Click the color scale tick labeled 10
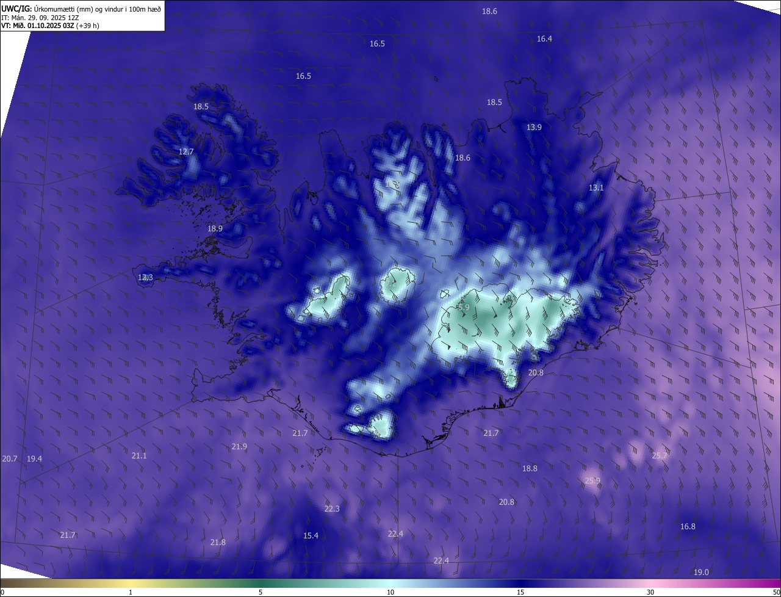 coord(390,592)
